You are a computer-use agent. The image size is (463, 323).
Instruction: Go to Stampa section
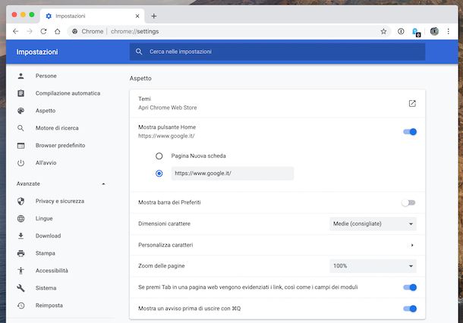click(x=46, y=253)
